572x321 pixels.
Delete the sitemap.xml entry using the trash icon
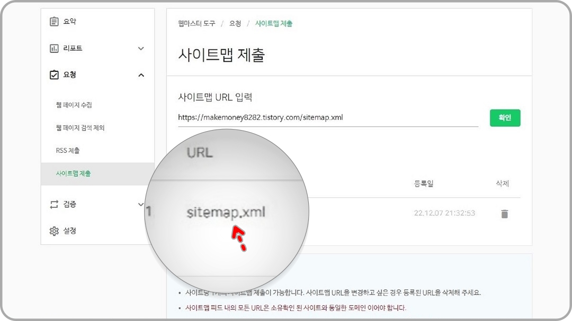504,214
